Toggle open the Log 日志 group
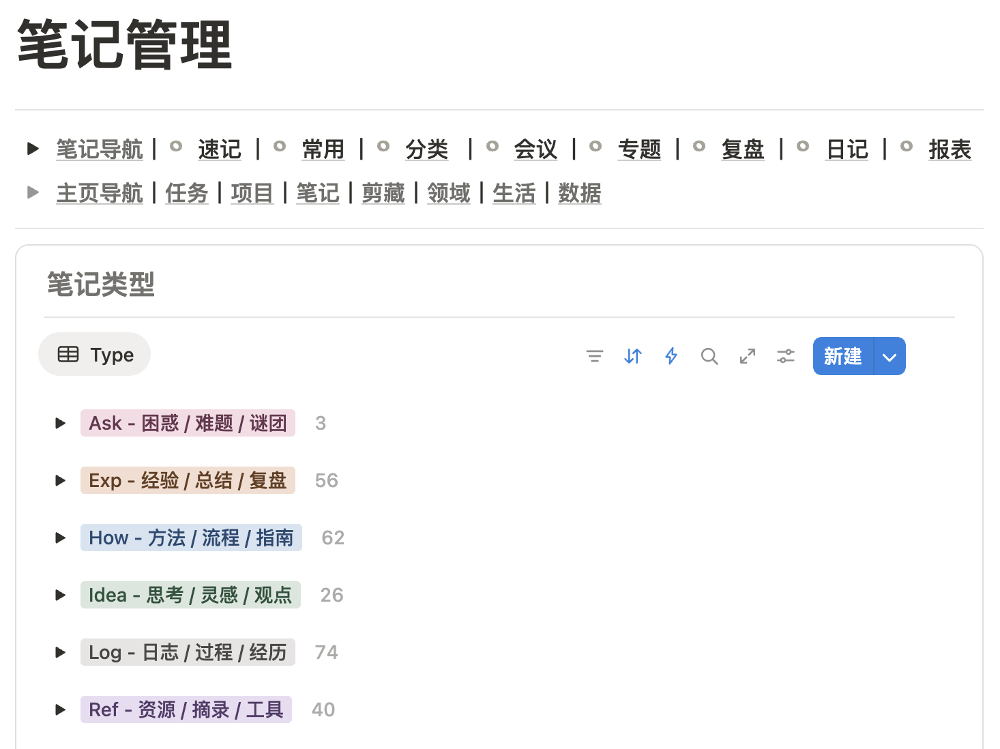Viewport: 1000px width, 749px height. click(61, 652)
